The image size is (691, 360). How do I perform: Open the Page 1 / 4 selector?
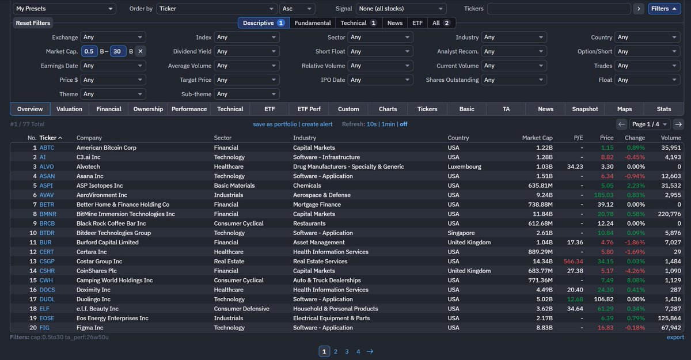click(650, 124)
